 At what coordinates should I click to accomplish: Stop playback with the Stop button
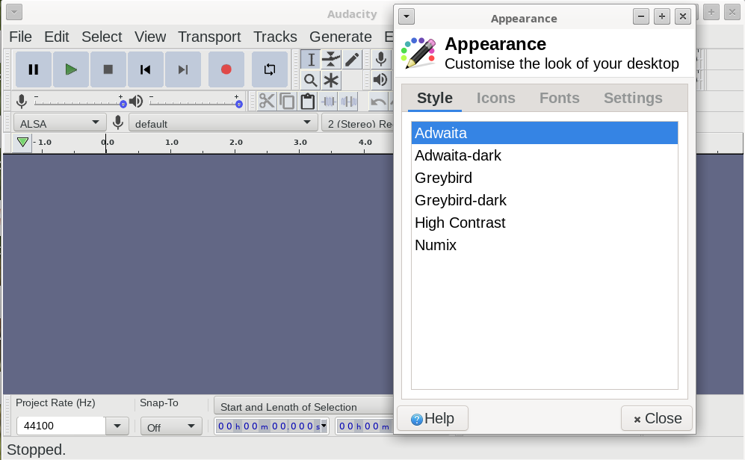click(x=108, y=69)
